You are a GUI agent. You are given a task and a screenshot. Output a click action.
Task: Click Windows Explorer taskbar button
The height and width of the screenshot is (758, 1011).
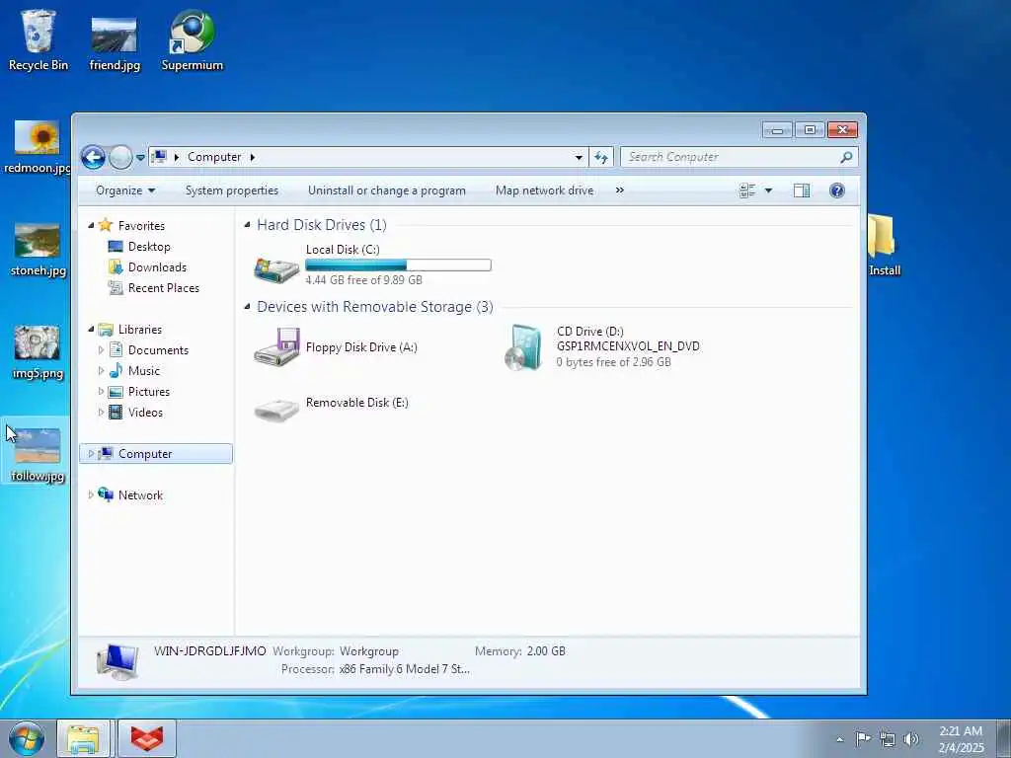coord(83,738)
